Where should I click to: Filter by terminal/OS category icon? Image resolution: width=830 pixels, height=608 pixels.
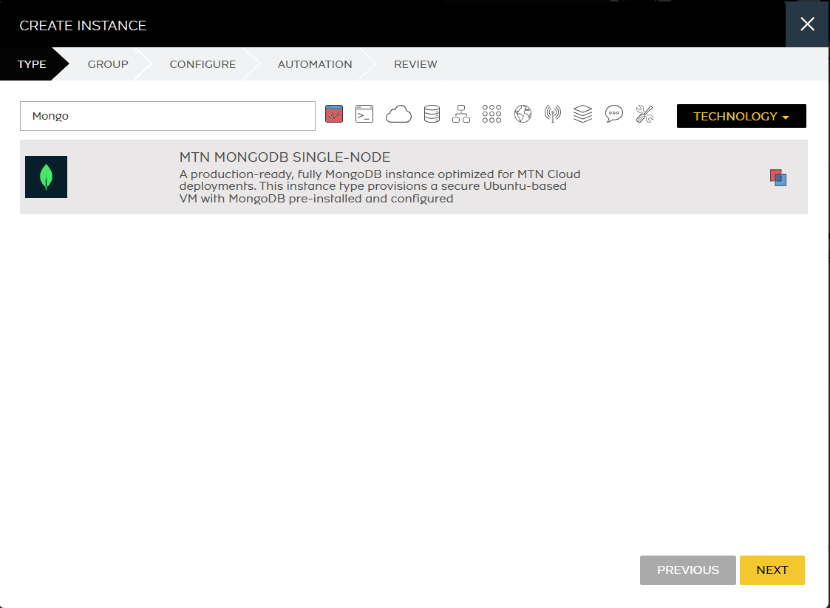[x=364, y=115]
